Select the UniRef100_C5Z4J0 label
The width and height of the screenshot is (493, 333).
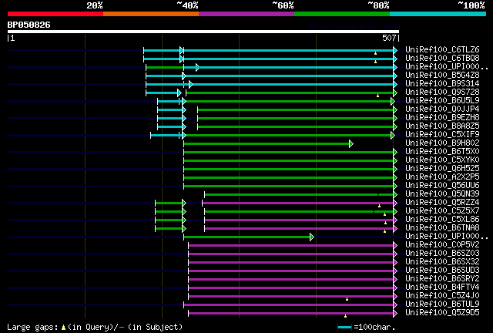[442, 296]
